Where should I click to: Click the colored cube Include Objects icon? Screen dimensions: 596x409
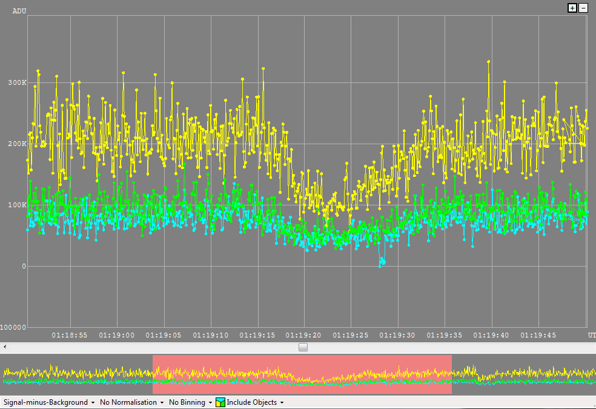coord(220,402)
